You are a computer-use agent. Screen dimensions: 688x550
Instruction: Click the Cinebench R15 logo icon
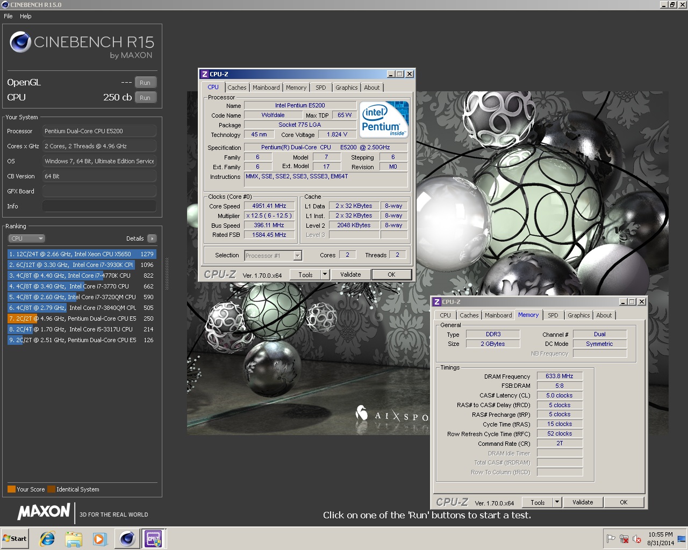pyautogui.click(x=20, y=42)
